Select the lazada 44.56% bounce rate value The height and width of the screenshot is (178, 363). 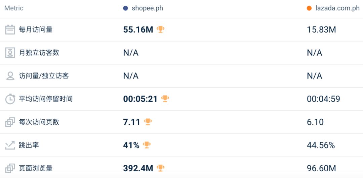tap(321, 145)
